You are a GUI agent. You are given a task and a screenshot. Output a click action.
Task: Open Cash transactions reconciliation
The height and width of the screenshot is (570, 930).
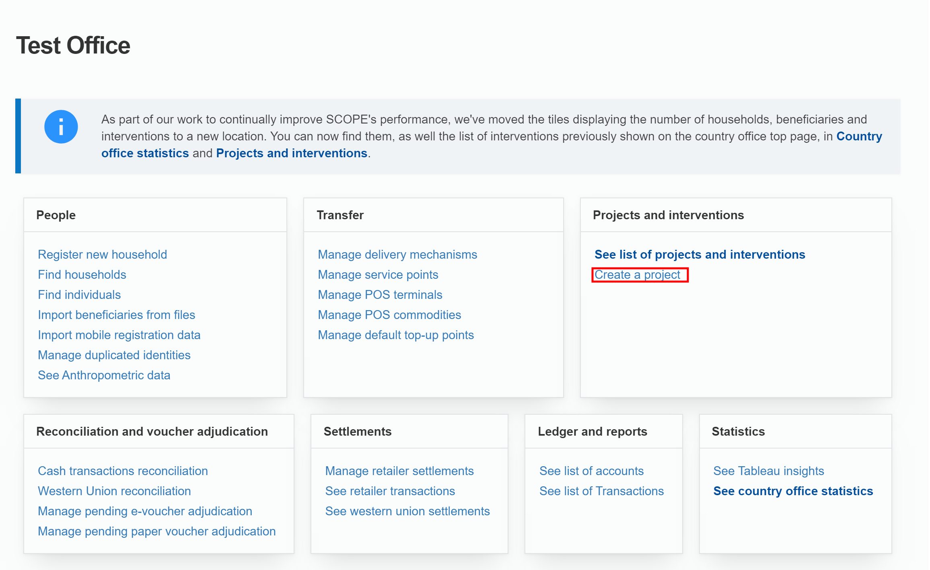point(123,471)
